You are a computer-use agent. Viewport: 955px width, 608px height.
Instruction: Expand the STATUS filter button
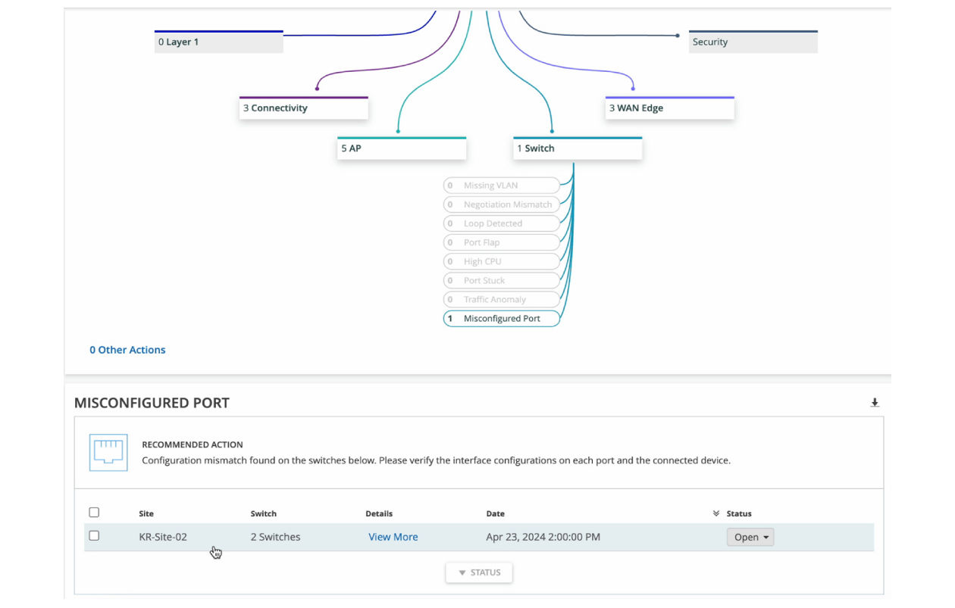pos(479,572)
